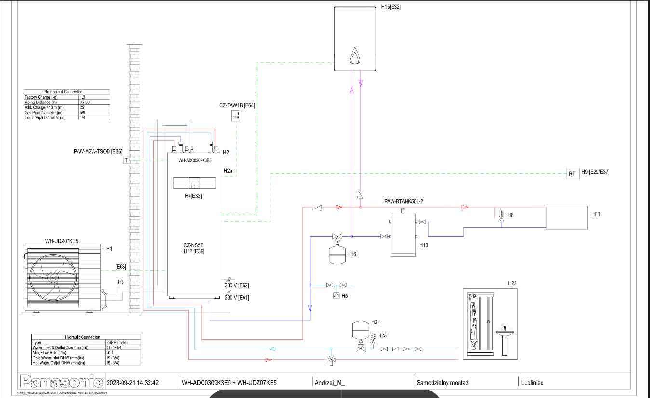Click the date '2023-09-21,14:32:42' in title block

click(x=133, y=383)
